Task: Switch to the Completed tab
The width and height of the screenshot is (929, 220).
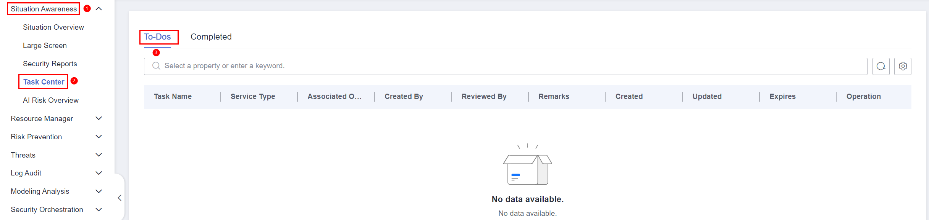Action: [x=211, y=37]
